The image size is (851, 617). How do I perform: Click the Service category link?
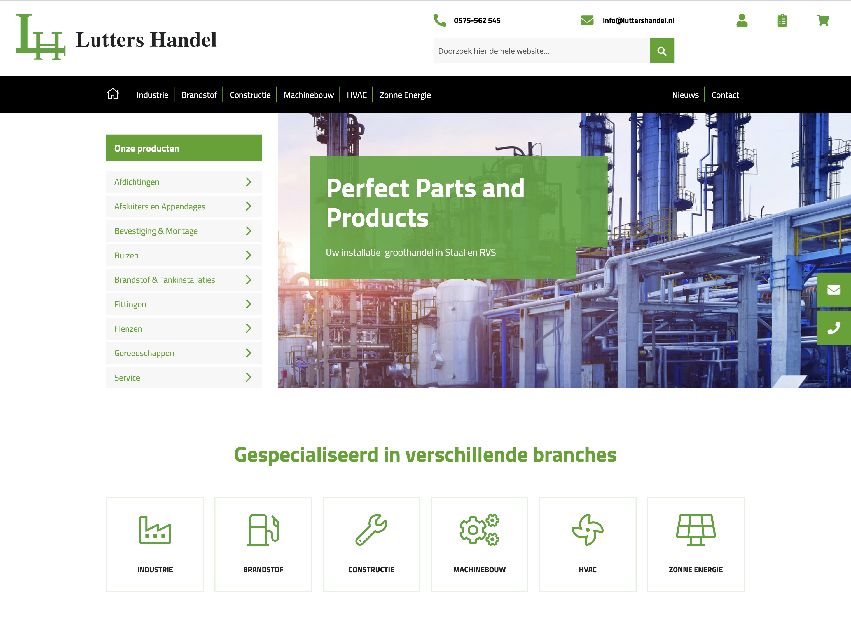[183, 377]
